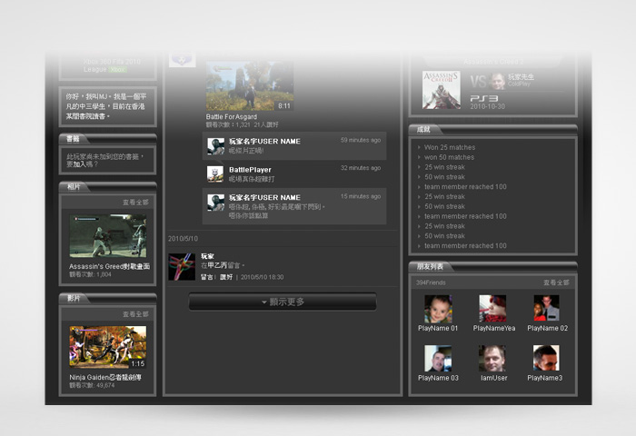Open friend IamUser avatar

492,359
